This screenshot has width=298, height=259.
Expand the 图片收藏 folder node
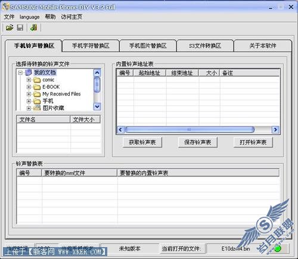point(29,108)
